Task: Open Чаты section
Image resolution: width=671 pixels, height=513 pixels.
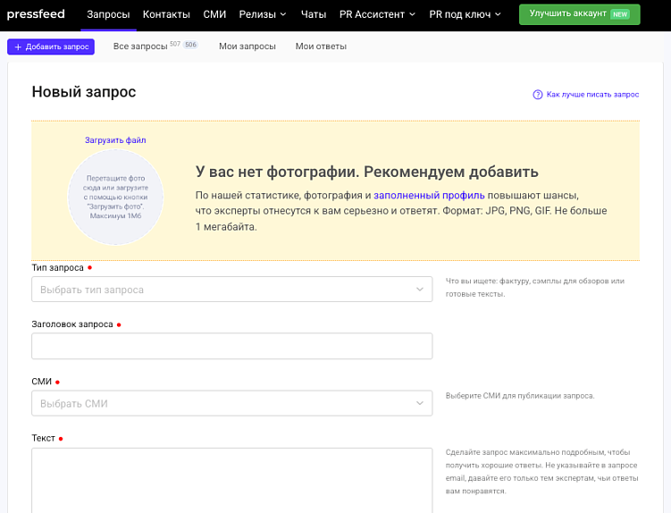Action: click(314, 14)
